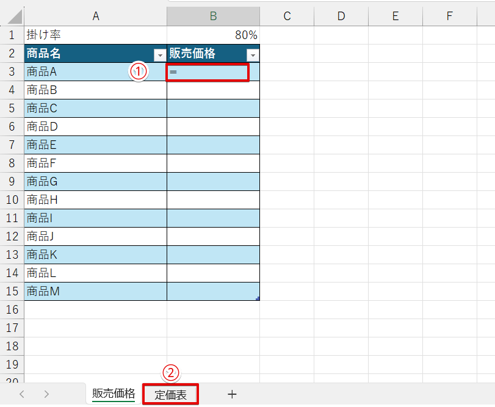Select the 商品I cell
The width and height of the screenshot is (495, 407).
96,218
